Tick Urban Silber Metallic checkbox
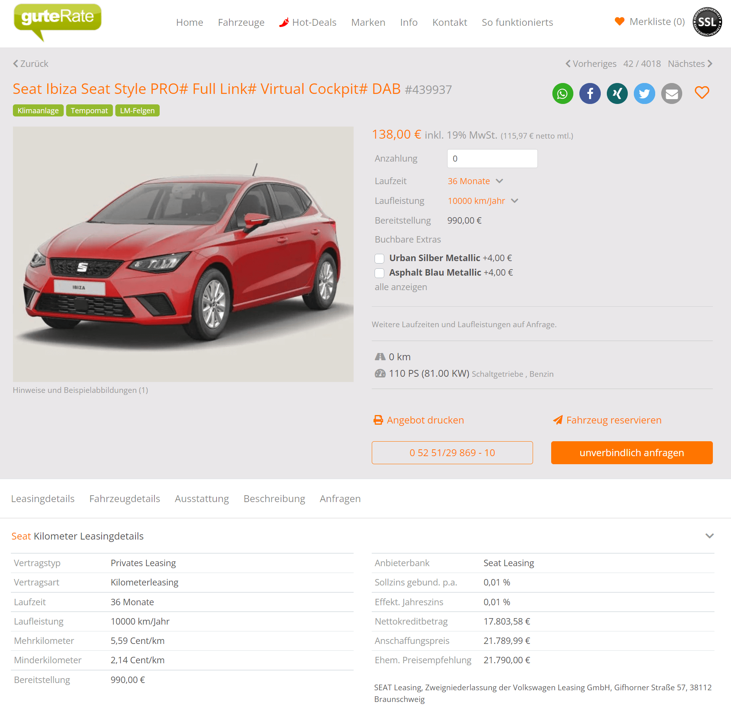 click(379, 258)
